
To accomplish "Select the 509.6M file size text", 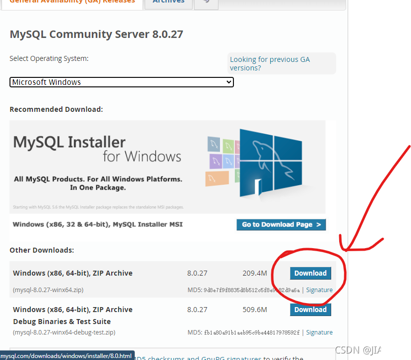I will (x=254, y=310).
